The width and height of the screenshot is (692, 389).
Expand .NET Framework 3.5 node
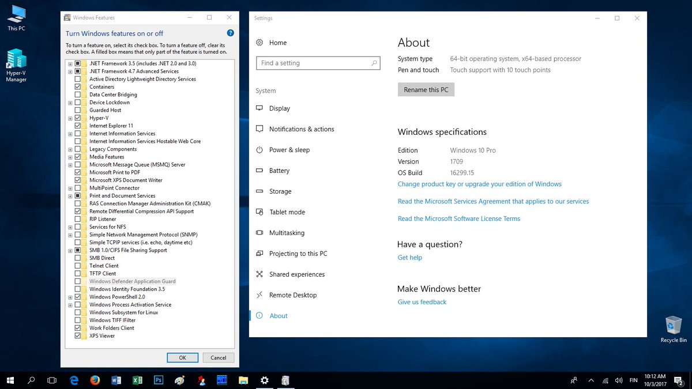(70, 63)
